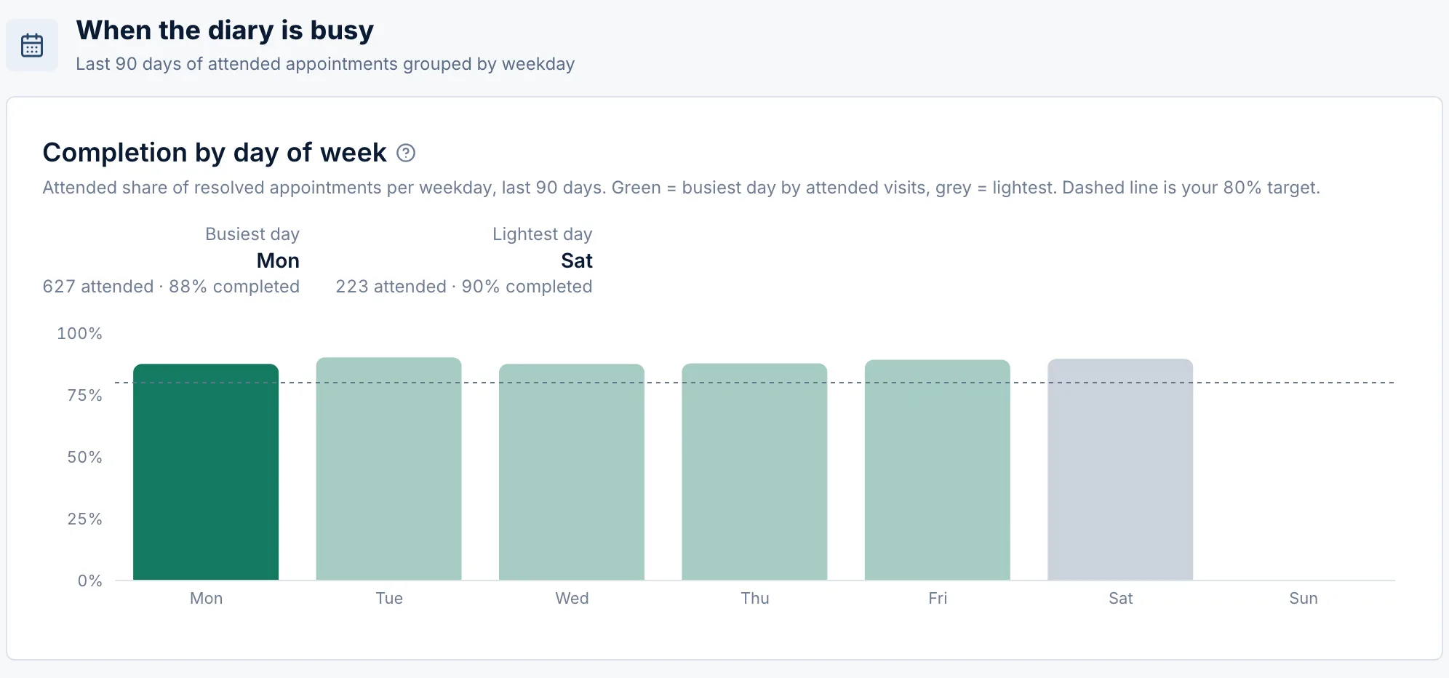
Task: Click the bold 'Mon' busiest day value
Action: click(278, 260)
